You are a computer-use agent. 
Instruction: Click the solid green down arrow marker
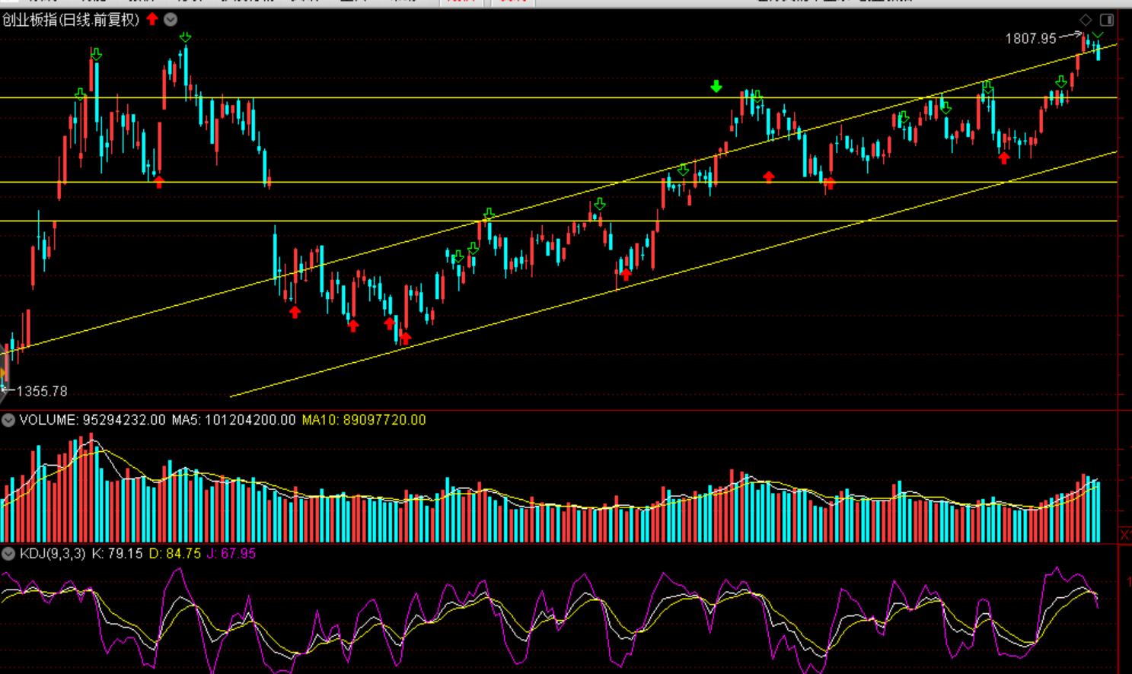coord(716,87)
